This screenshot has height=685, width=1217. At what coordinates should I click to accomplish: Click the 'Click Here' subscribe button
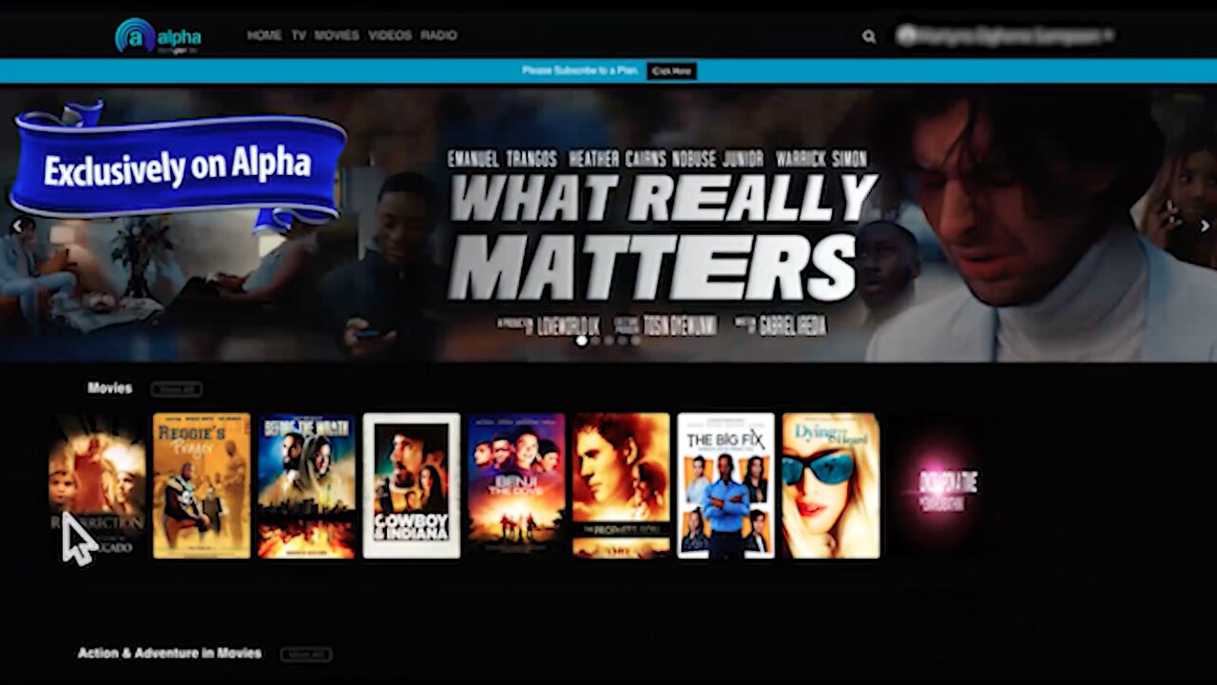pyautogui.click(x=671, y=71)
